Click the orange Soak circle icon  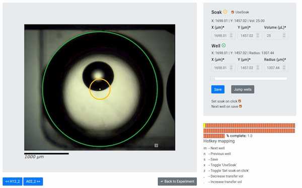[225, 12]
